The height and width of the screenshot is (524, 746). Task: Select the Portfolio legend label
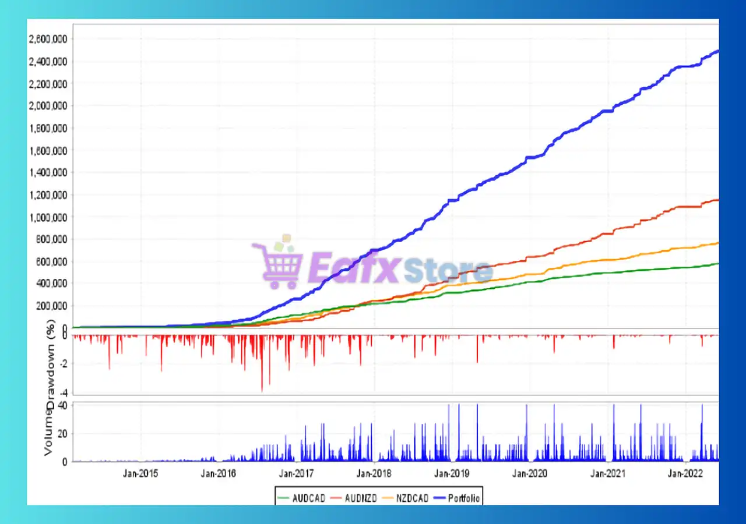pos(465,498)
